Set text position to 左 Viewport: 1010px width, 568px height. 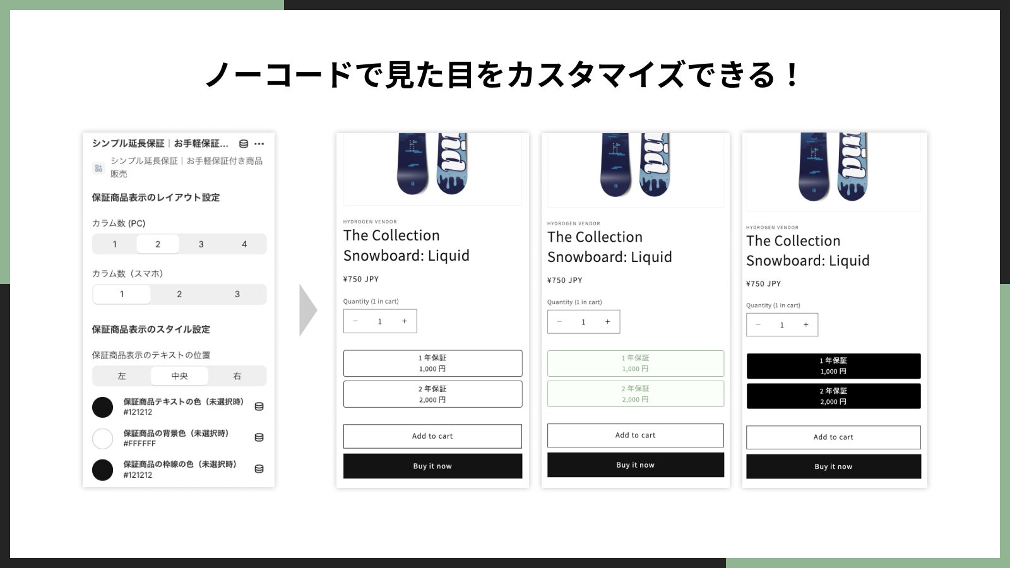tap(122, 376)
